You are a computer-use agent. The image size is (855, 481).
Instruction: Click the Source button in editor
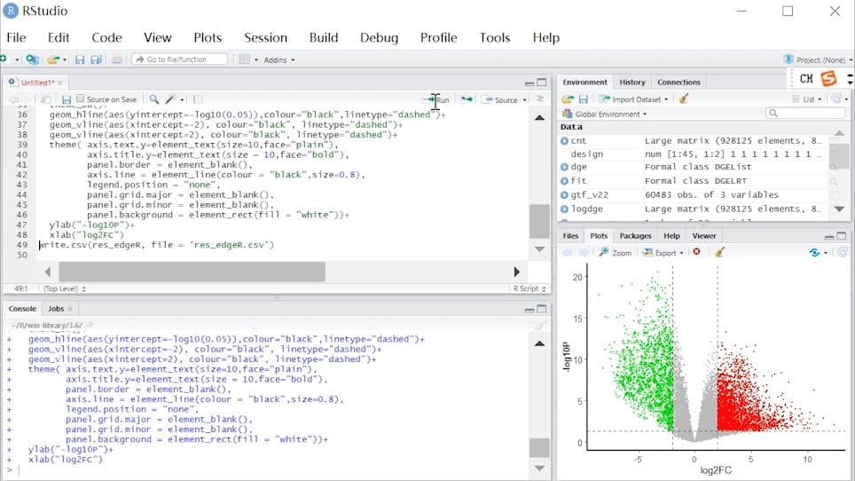pos(501,99)
